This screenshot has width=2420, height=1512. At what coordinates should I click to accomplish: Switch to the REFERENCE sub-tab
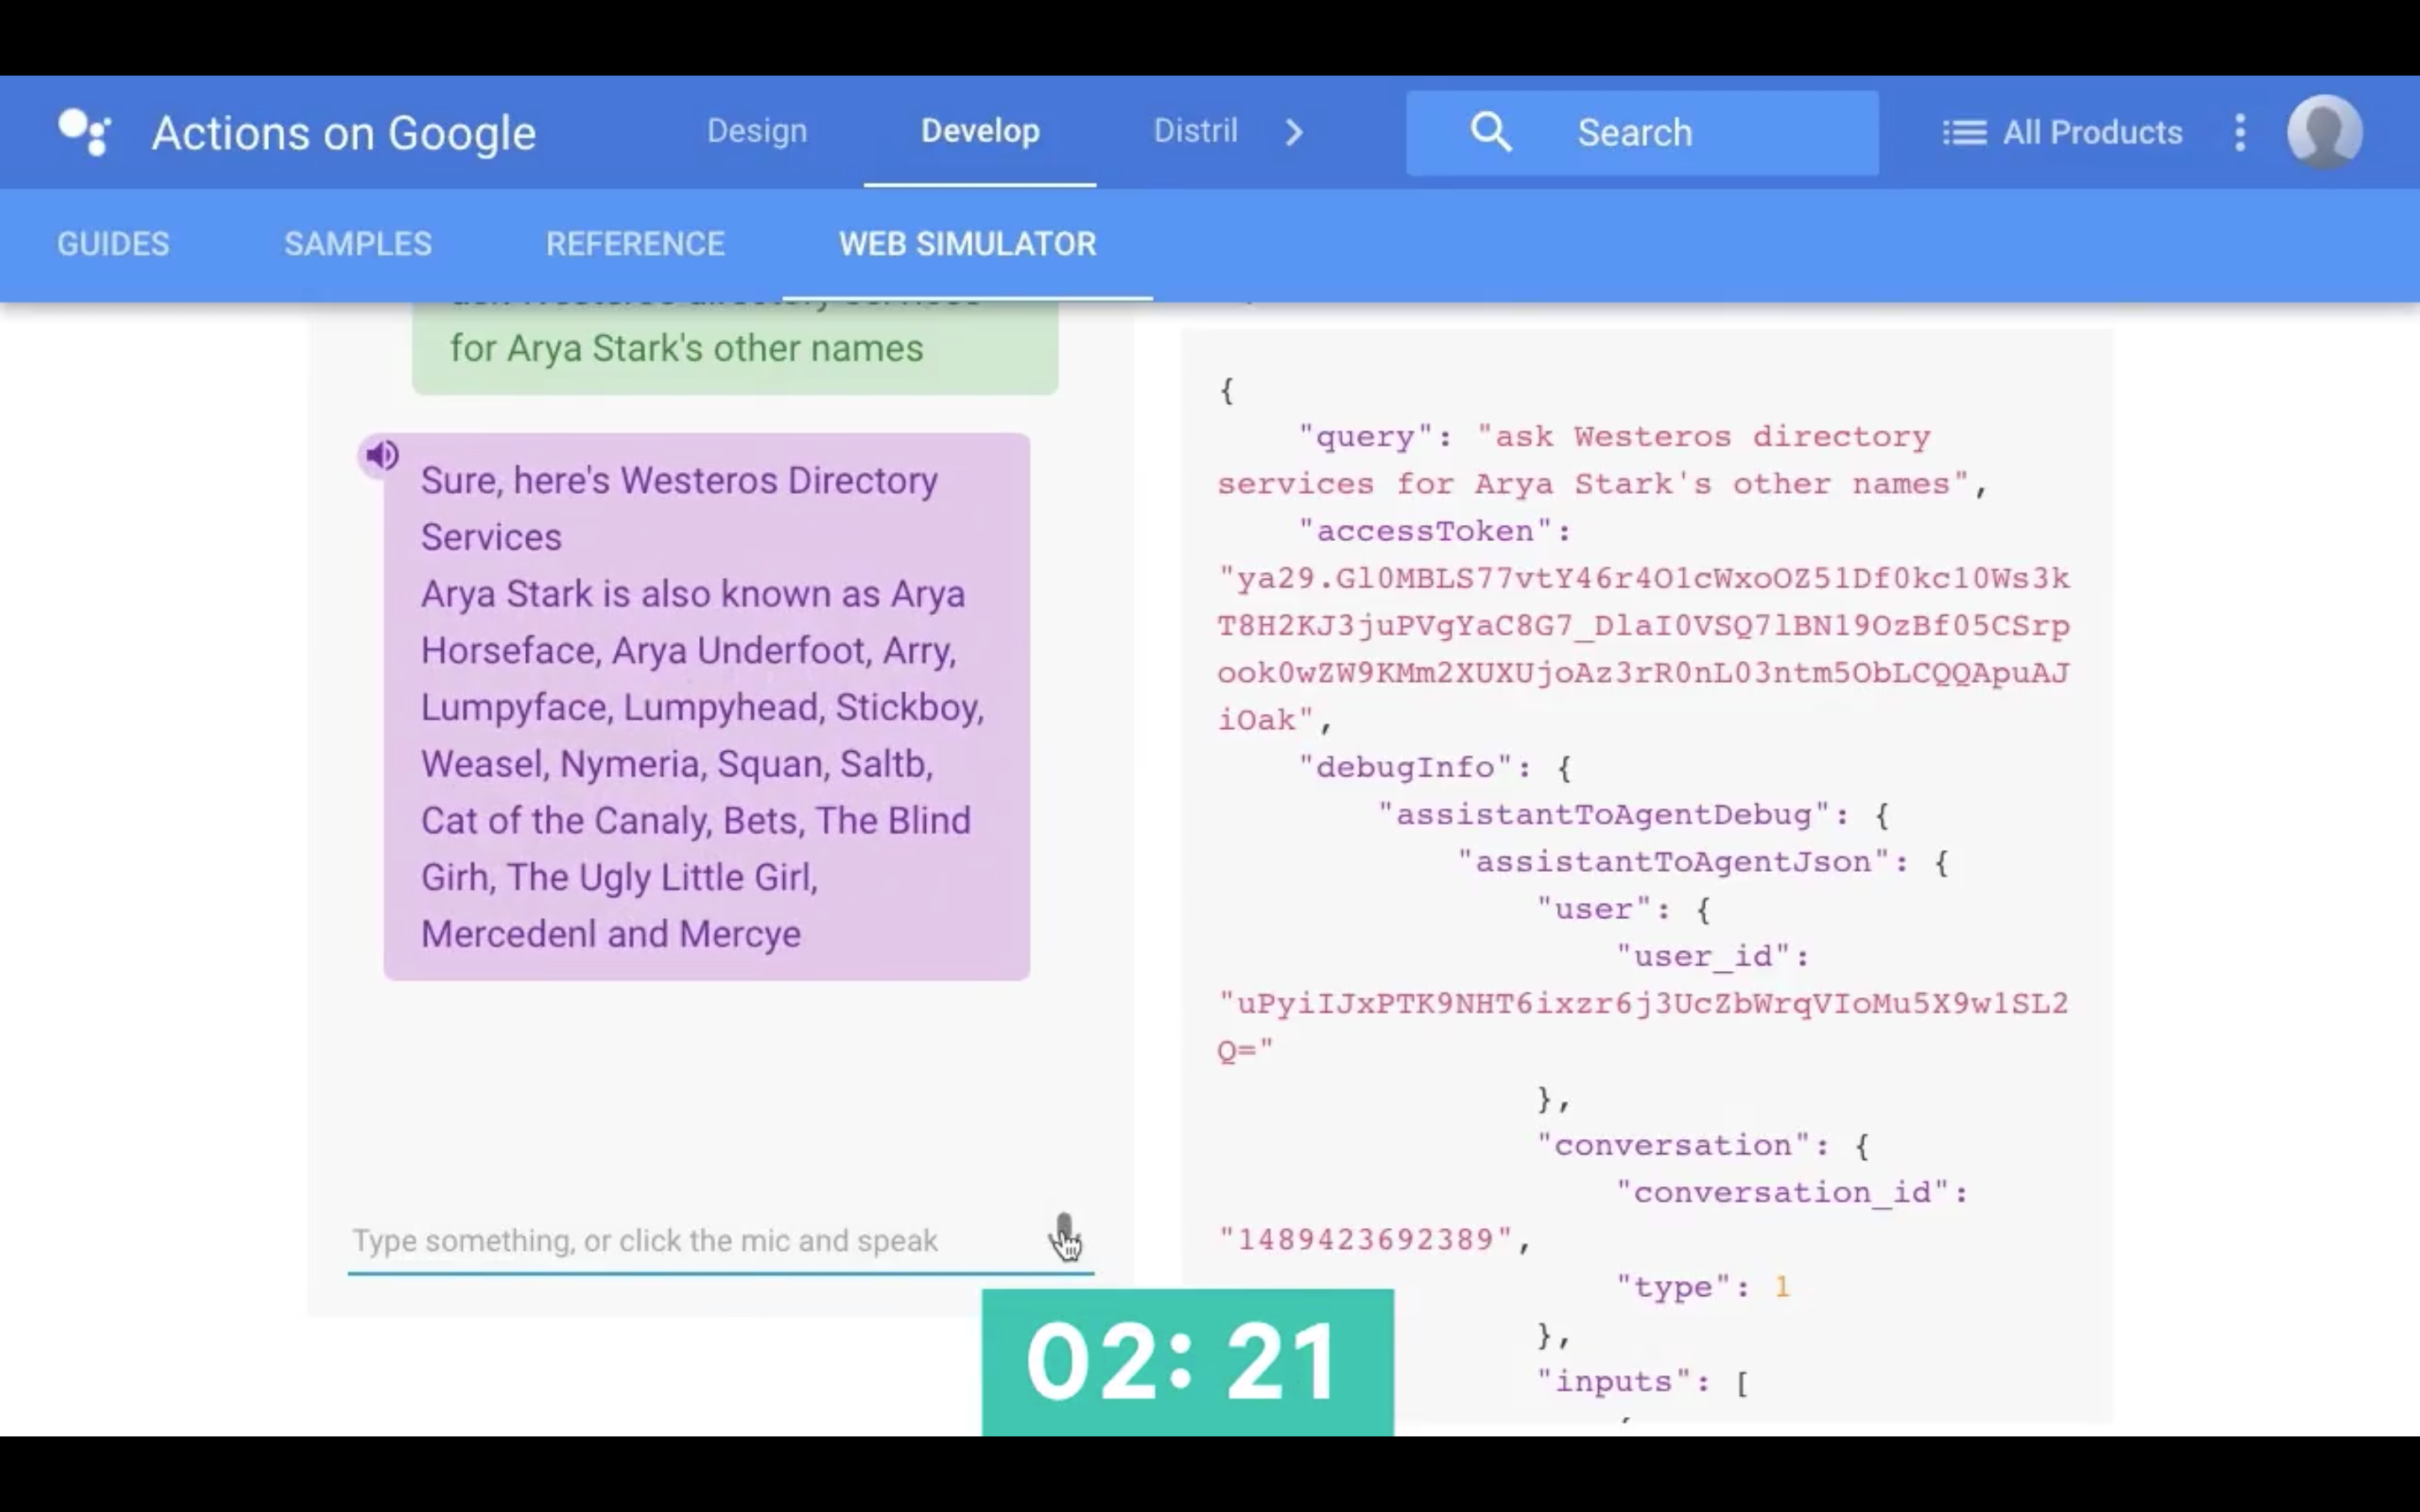635,244
